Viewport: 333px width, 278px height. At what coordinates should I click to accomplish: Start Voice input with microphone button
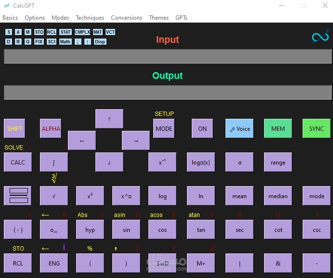240,128
